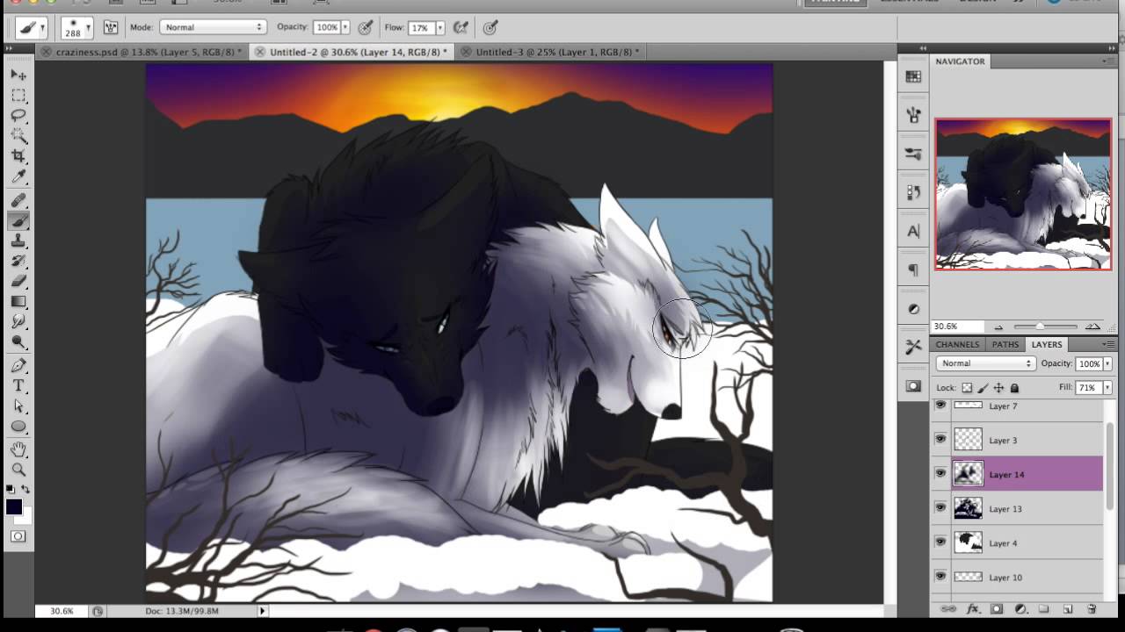Click lock image pixels brush icon
This screenshot has height=632, width=1125.
(x=983, y=387)
